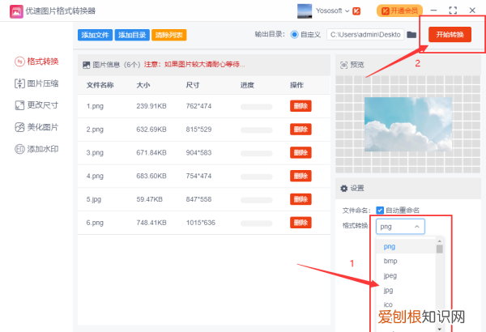Screen dimensions: 486x332
Task: Click the progress bar for 6.png
Action: pos(256,223)
